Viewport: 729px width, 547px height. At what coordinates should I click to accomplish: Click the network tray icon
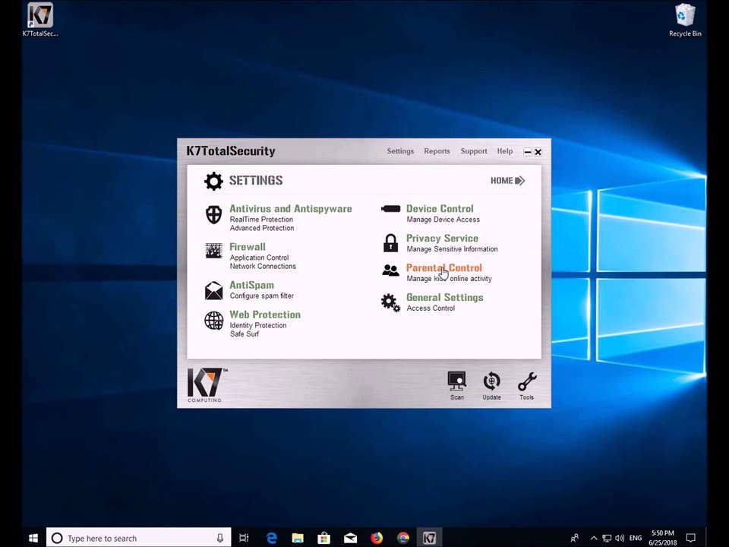point(607,538)
